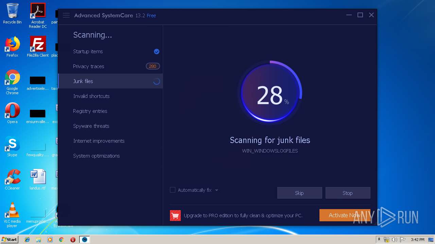The image size is (435, 244).
Task: Open Internet Explorer in the taskbar
Action: click(x=27, y=240)
